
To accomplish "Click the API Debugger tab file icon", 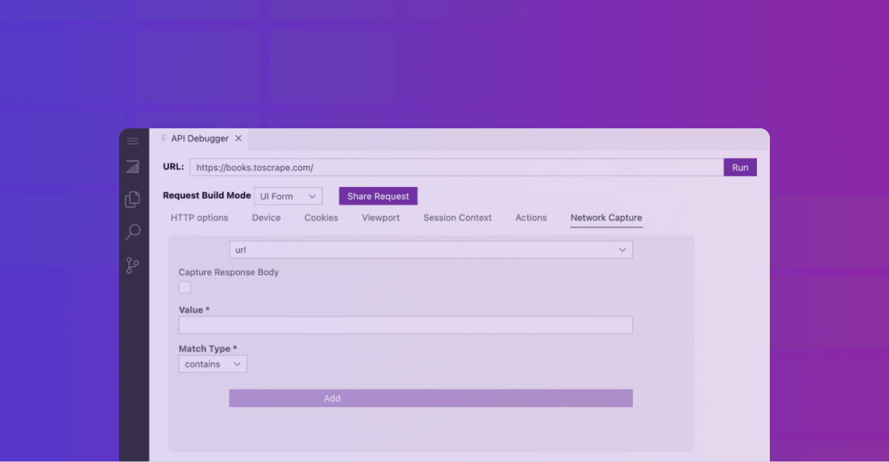I will (164, 138).
